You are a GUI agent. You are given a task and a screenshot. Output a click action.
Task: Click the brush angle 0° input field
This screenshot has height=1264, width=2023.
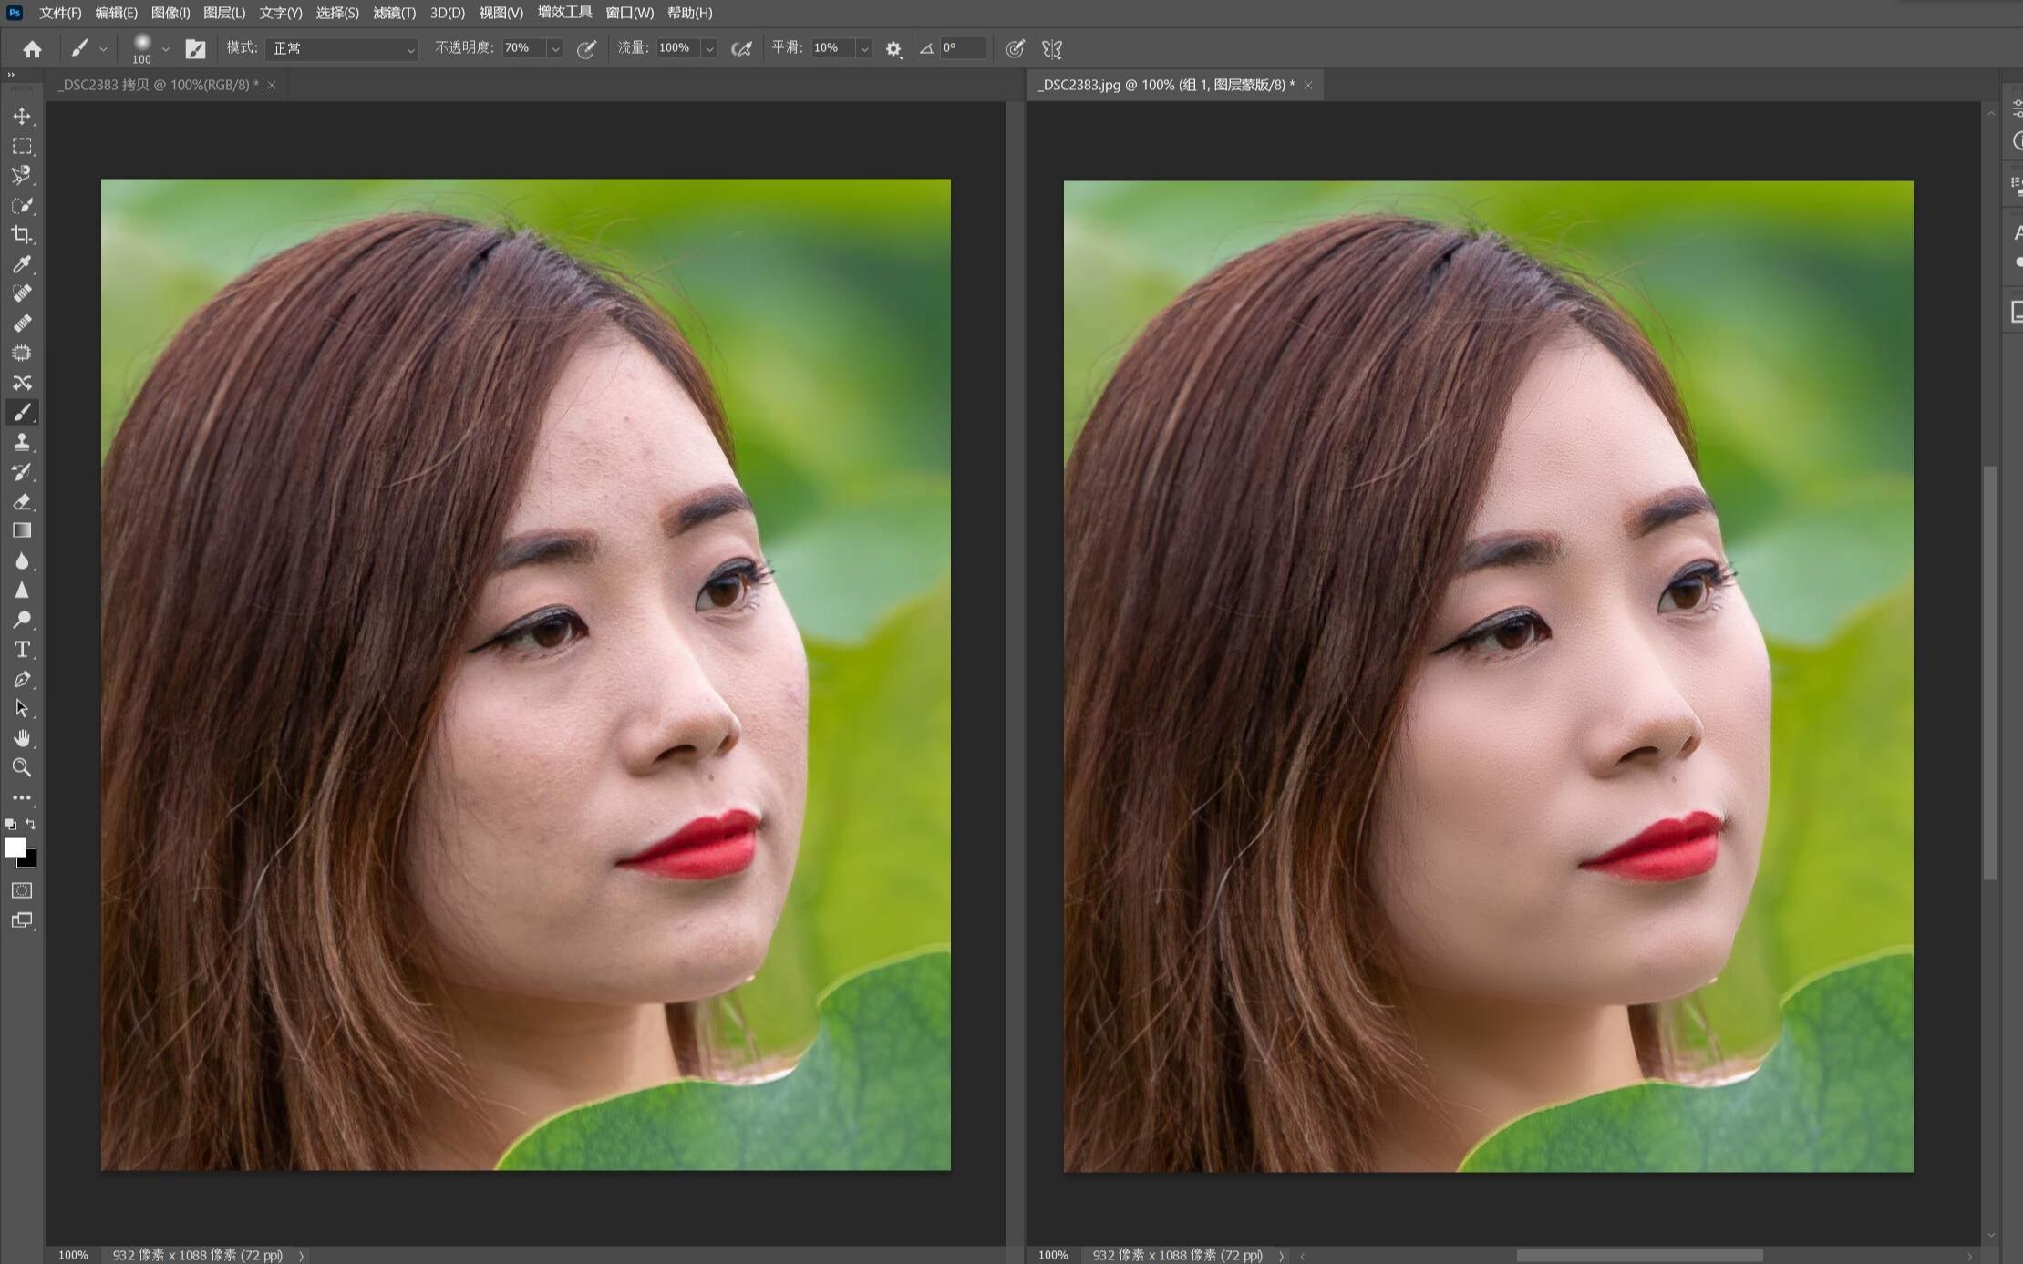point(962,48)
